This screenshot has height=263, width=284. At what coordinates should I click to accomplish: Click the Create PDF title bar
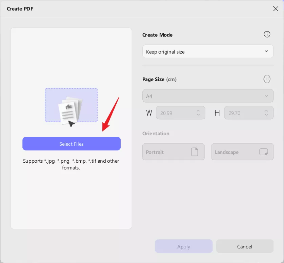(136, 9)
